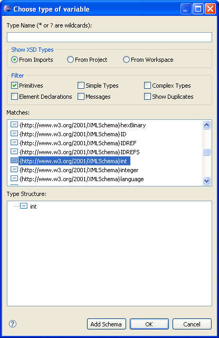Image resolution: width=219 pixels, height=338 pixels.
Task: Click the language entry's type icon
Action: click(14, 179)
